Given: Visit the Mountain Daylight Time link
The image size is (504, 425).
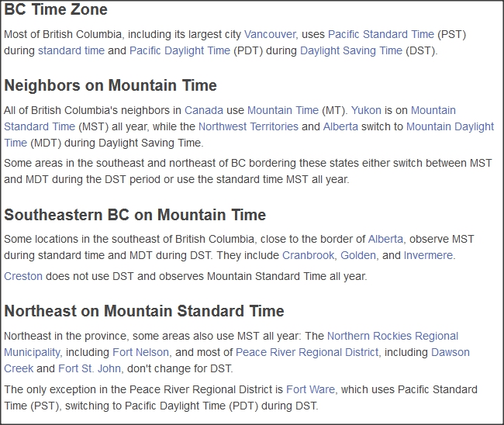Looking at the screenshot, I should pyautogui.click(x=450, y=126).
